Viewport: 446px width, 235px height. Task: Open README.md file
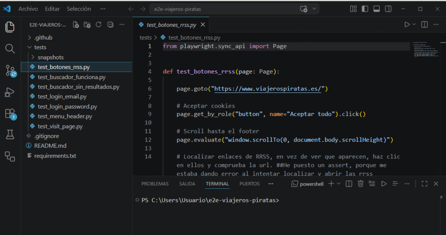tap(76, 146)
